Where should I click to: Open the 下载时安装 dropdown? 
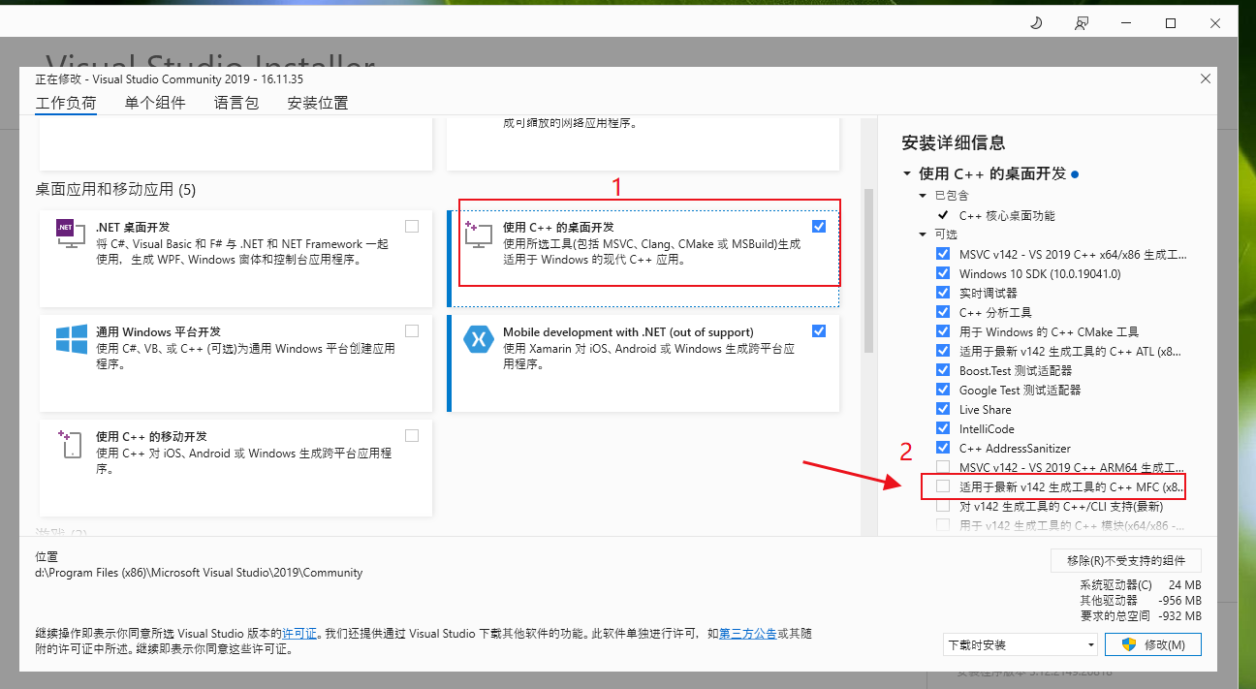pyautogui.click(x=1020, y=644)
